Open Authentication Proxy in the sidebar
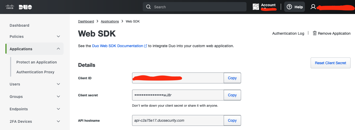The height and width of the screenshot is (130, 355). pyautogui.click(x=35, y=72)
